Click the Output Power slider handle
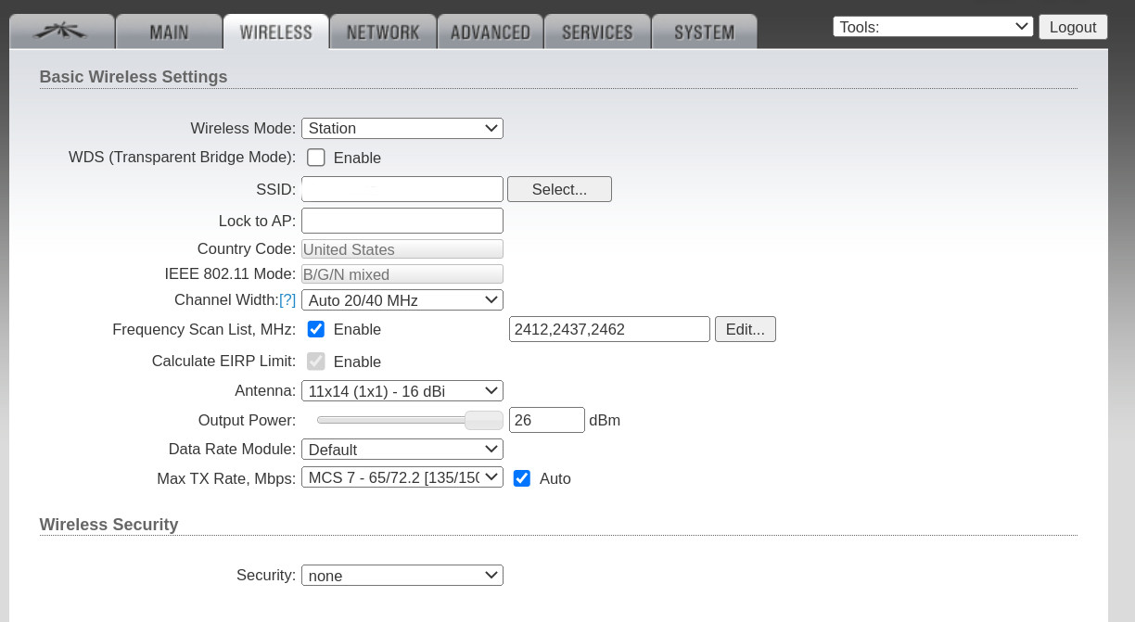Screen dimensions: 1135x622 483,420
